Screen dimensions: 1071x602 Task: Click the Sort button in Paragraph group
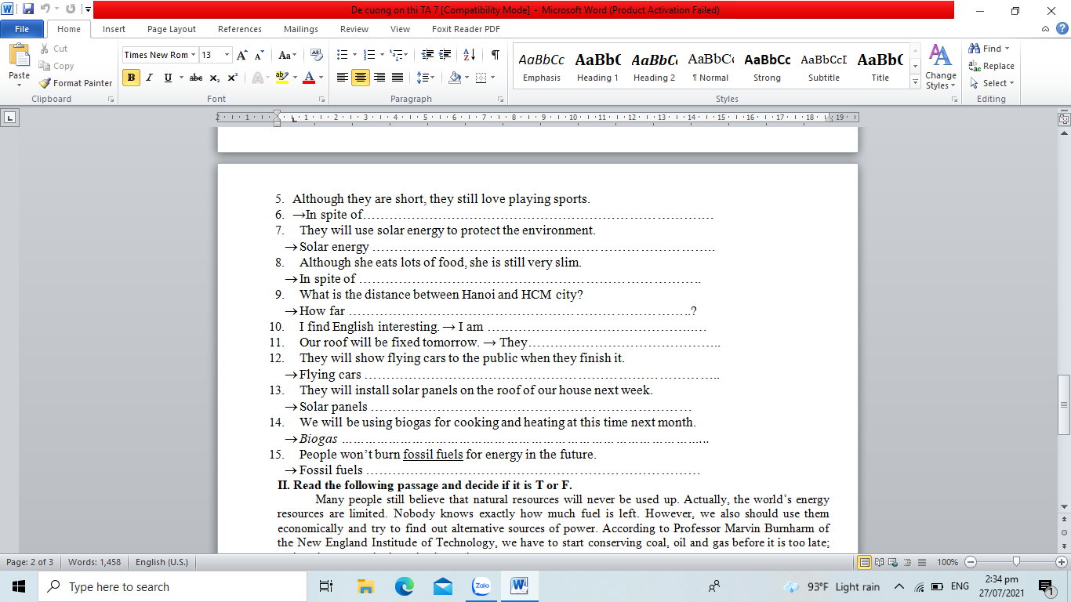pos(469,55)
